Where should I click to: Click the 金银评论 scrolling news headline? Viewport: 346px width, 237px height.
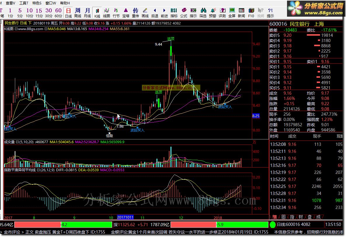tap(189, 232)
